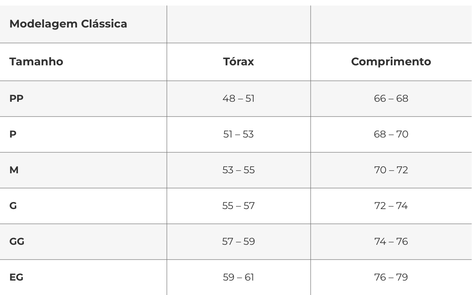Select the 51 – 53 Tórax cell
The width and height of the screenshot is (472, 295).
point(238,134)
